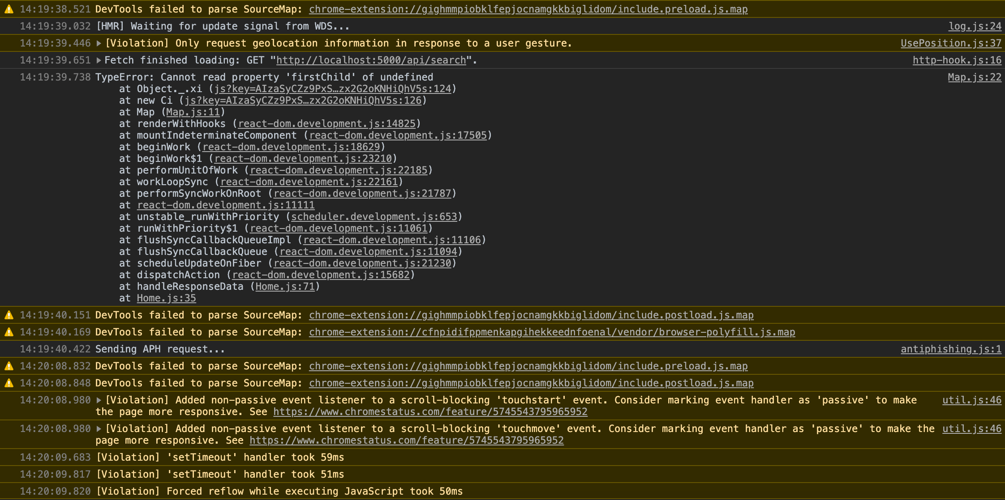Click warning icon beside include.preload.js.map at 14:19:38
Screen dimensions: 1005x500
coord(9,9)
